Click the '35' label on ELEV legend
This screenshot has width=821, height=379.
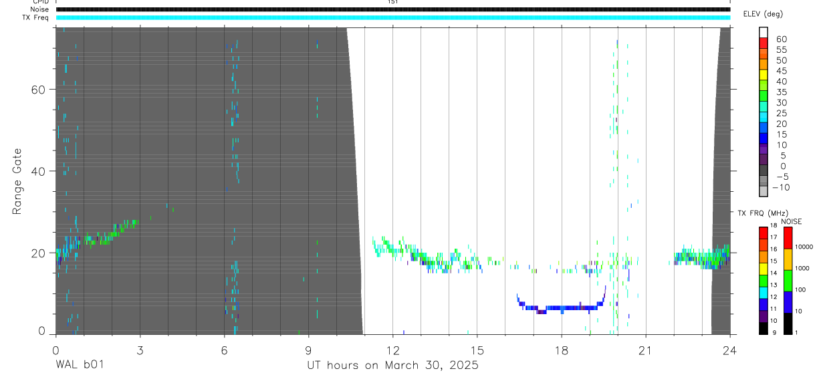coord(782,92)
